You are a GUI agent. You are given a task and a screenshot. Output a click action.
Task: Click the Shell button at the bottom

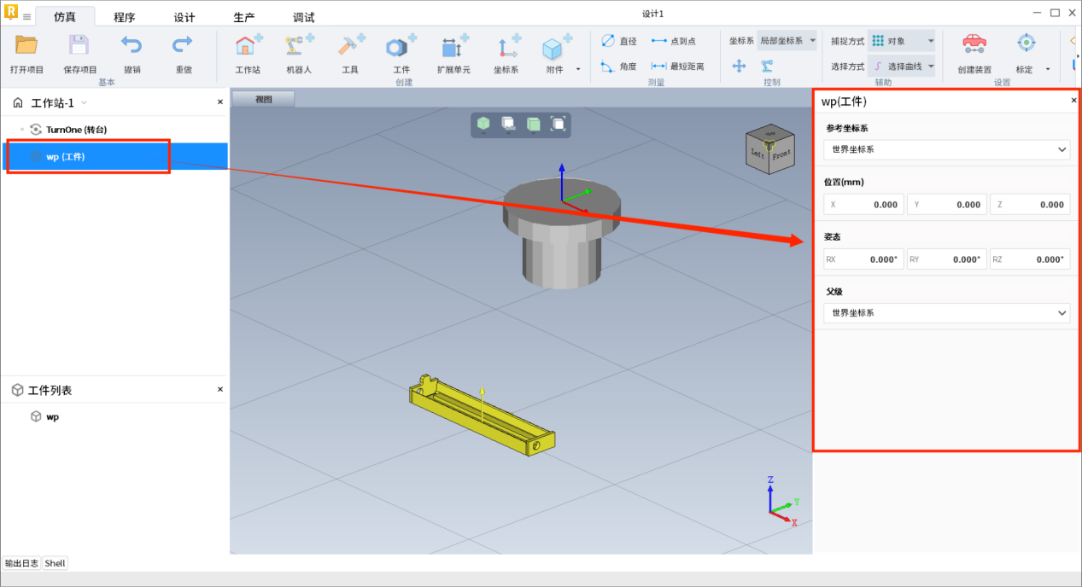[x=56, y=563]
